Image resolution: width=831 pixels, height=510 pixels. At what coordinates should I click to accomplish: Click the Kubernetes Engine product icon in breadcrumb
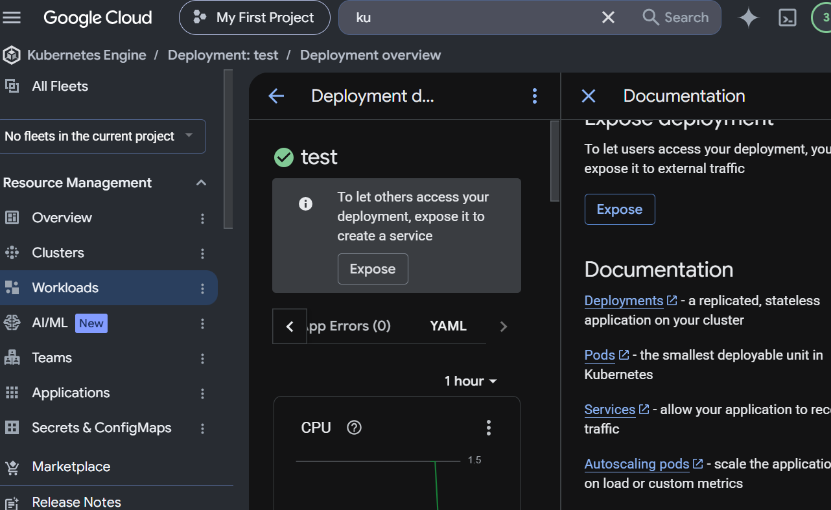pyautogui.click(x=11, y=56)
